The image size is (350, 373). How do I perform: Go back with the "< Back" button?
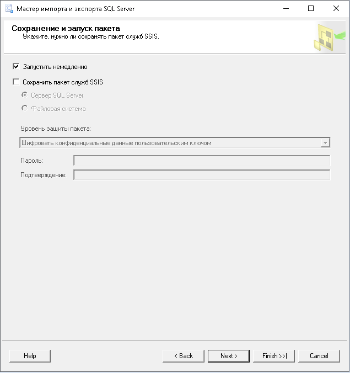click(x=184, y=356)
